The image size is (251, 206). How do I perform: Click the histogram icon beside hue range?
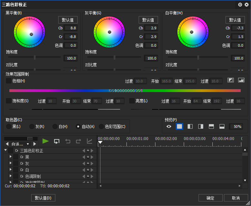click(x=241, y=80)
